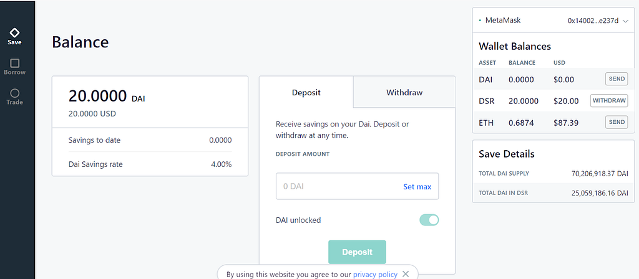Image resolution: width=639 pixels, height=279 pixels.
Task: Select the Deposit tab
Action: [x=306, y=93]
